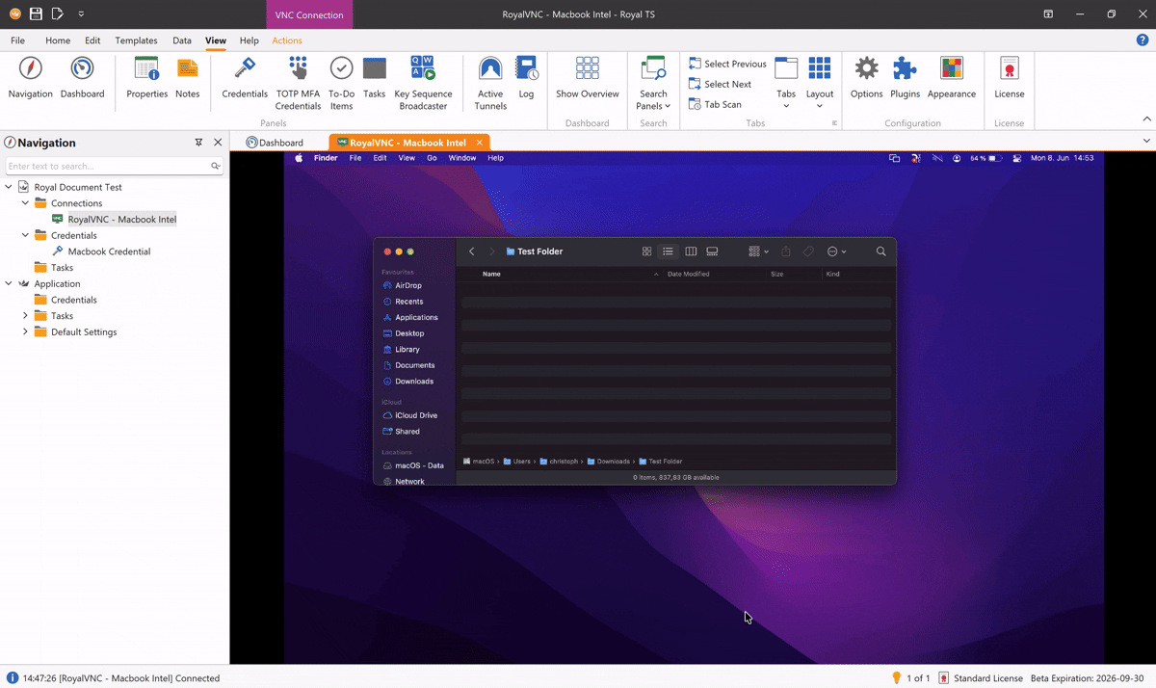
Task: Open the Window menu in Mac menu bar
Action: tap(462, 158)
